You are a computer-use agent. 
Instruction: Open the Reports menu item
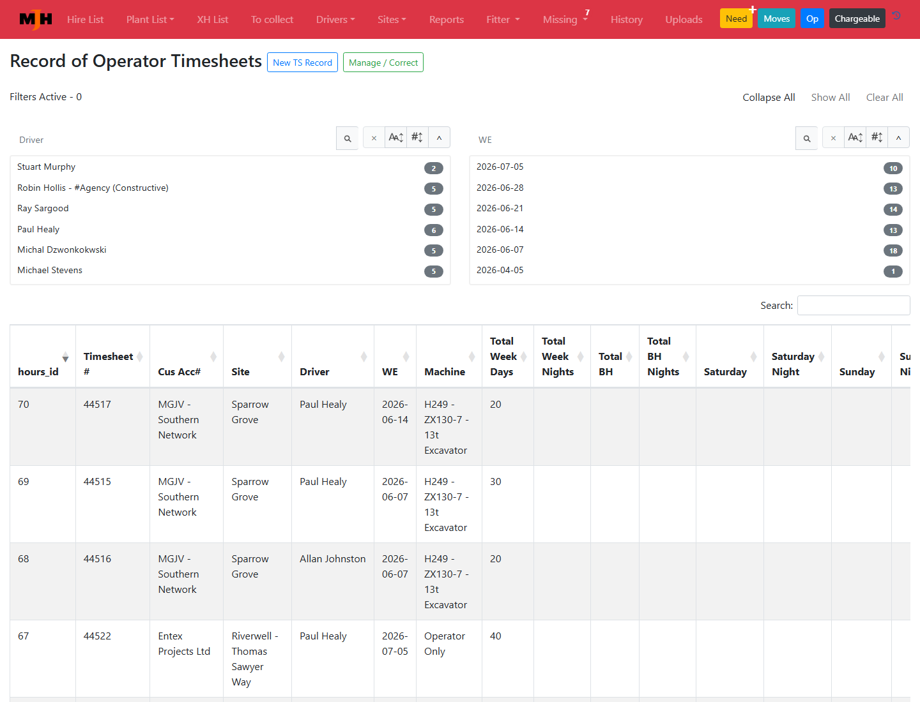pos(447,20)
